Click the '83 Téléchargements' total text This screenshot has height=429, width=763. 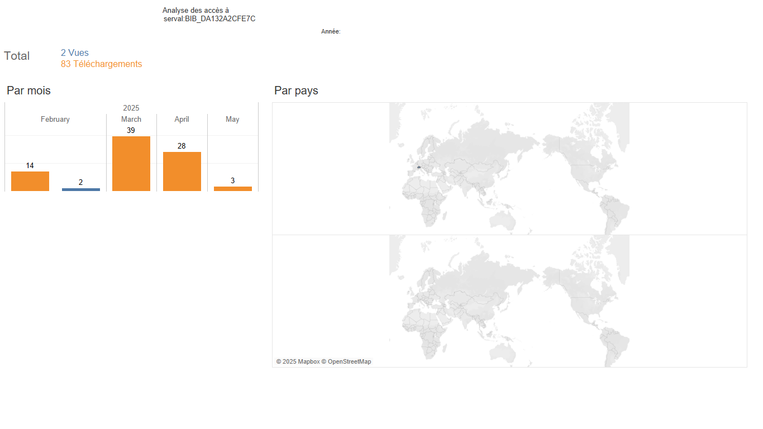[x=102, y=64]
